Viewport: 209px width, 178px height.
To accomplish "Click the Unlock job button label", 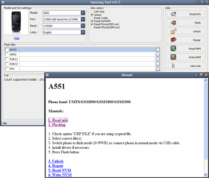I will (x=197, y=31).
